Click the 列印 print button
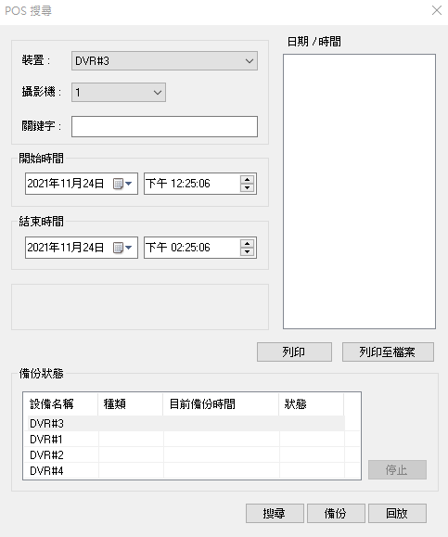The width and height of the screenshot is (448, 537). click(x=294, y=352)
